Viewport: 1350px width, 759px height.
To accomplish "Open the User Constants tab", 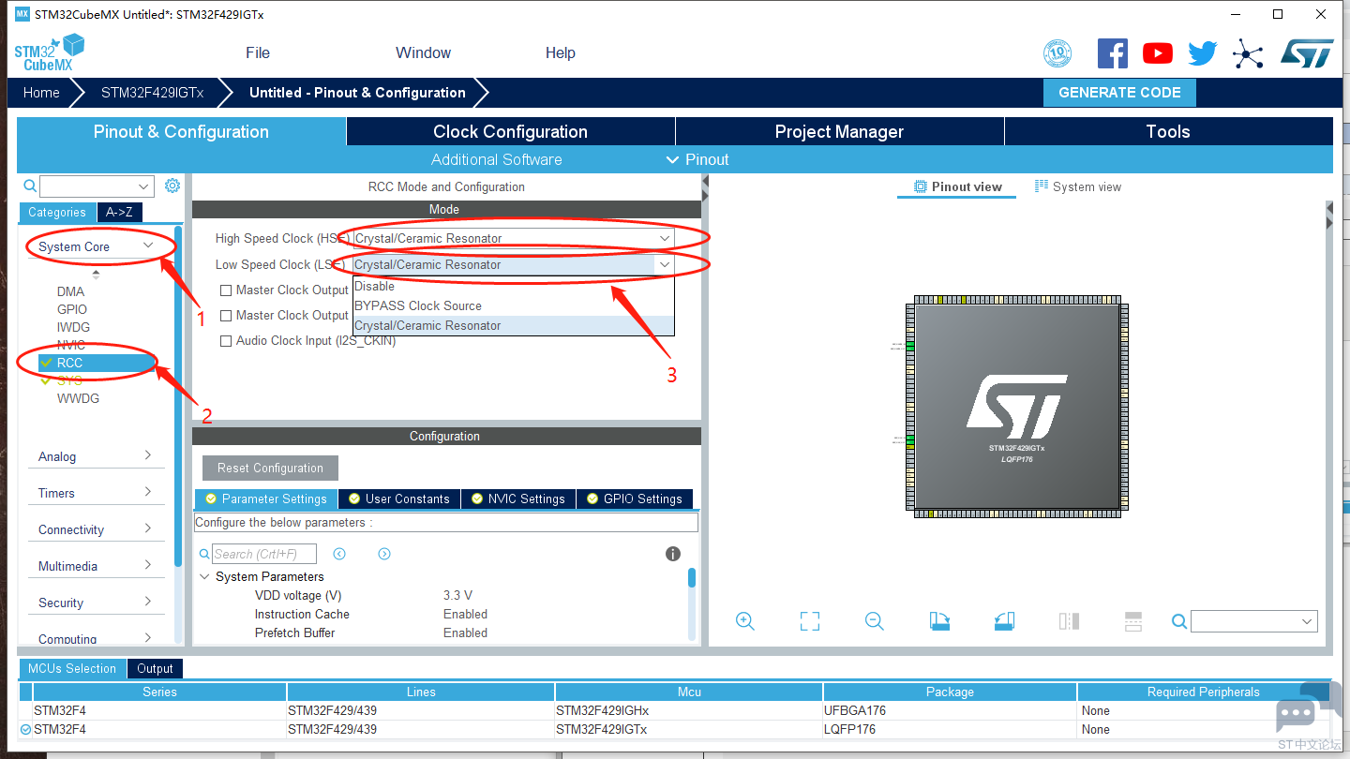I will coord(398,499).
